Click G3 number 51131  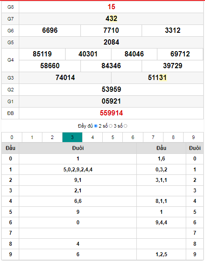[157, 77]
